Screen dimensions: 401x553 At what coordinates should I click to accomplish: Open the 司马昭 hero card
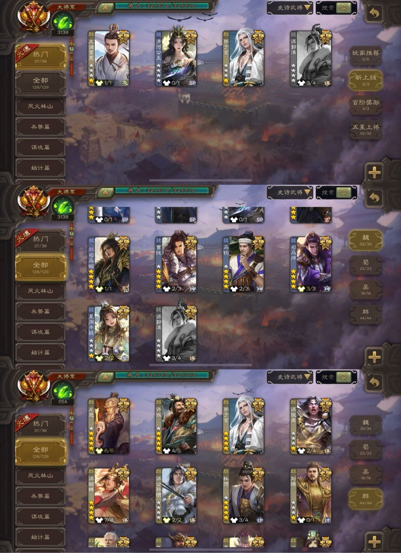[109, 264]
